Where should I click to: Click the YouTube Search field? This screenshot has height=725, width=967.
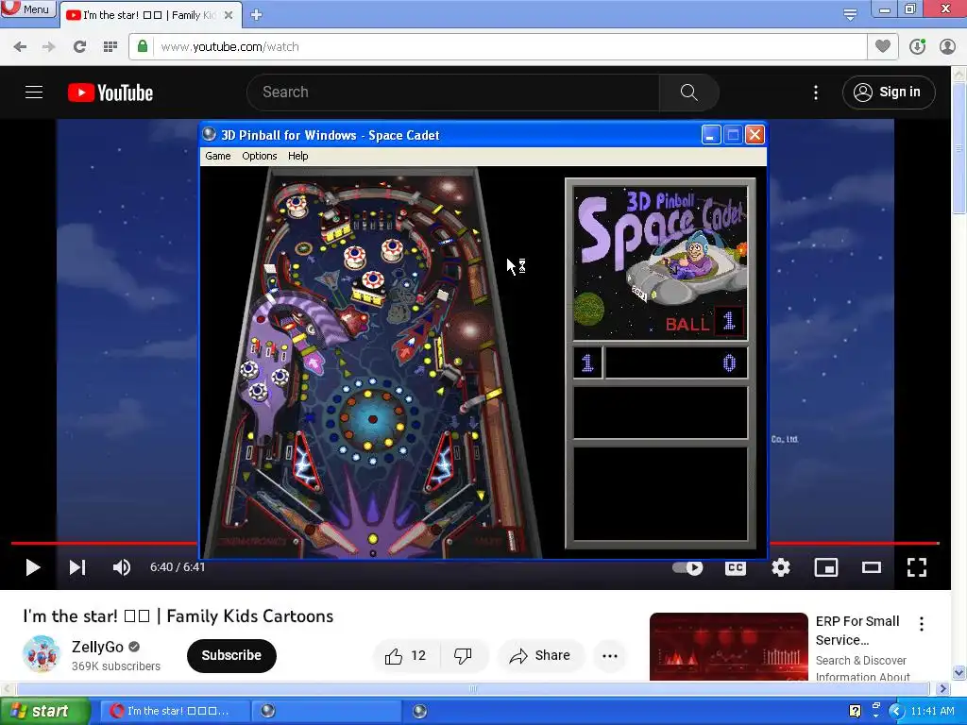coord(453,93)
